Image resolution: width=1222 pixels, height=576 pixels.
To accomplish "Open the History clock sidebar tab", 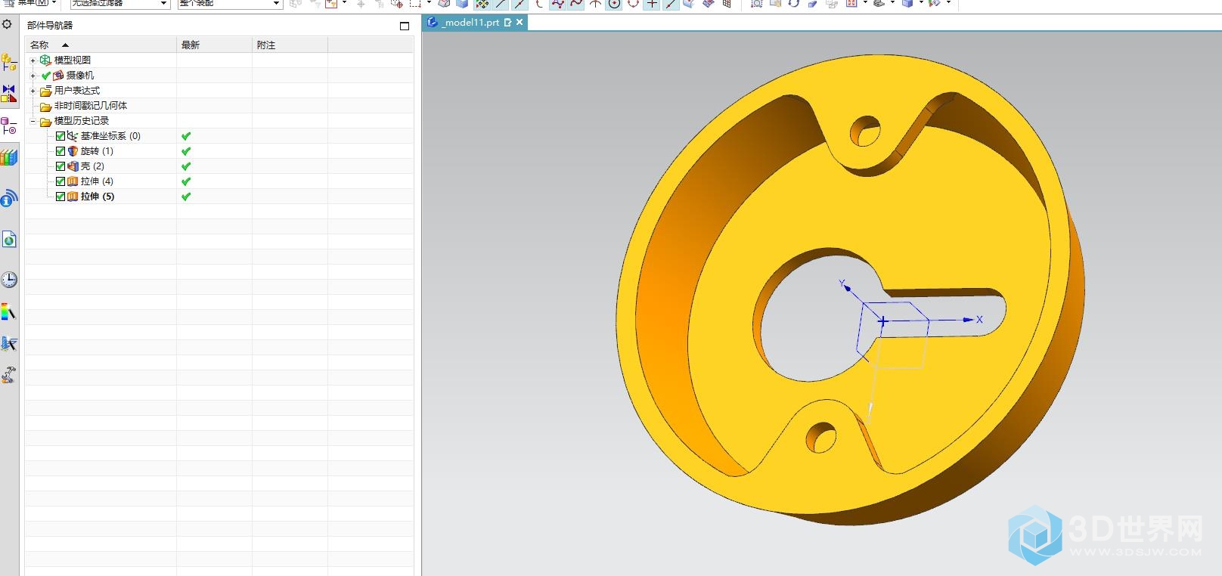I will pos(9,280).
